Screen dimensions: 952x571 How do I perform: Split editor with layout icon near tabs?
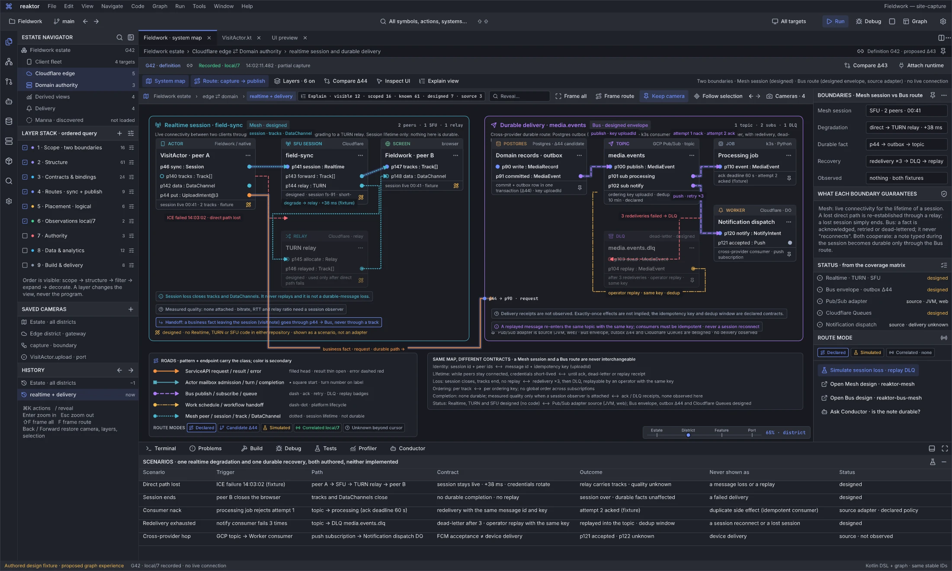(941, 38)
